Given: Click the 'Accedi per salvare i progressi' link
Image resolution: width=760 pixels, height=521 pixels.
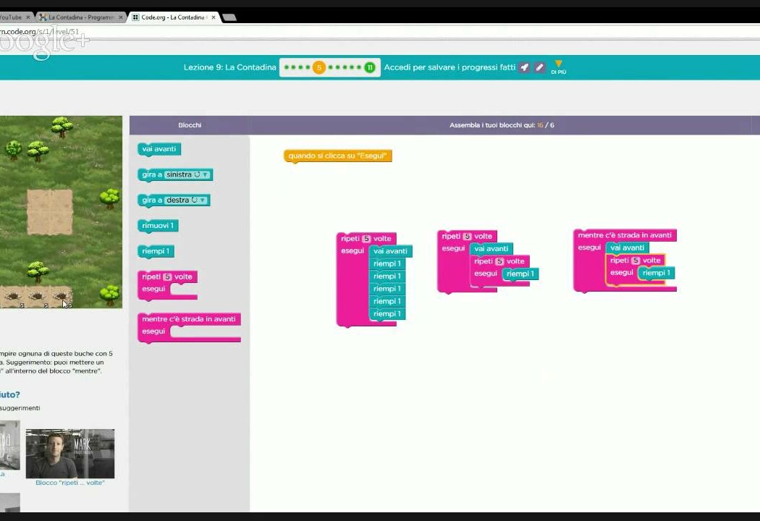Looking at the screenshot, I should click(x=449, y=67).
